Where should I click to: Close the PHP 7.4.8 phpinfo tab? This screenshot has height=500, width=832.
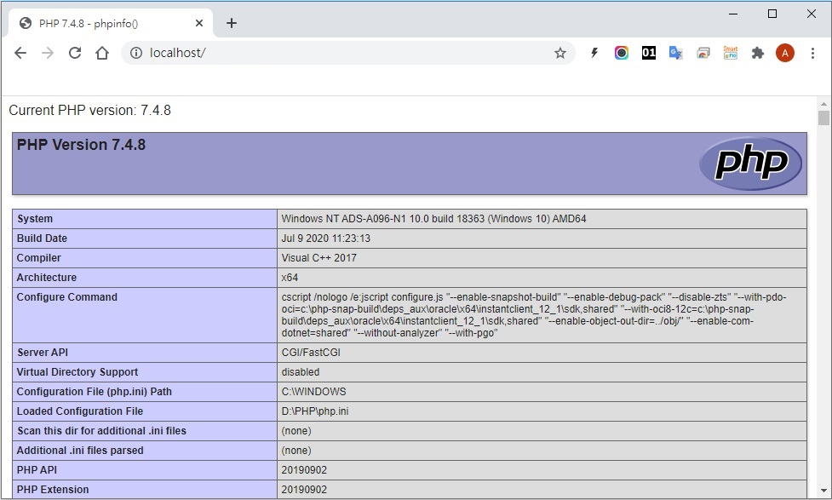point(199,23)
